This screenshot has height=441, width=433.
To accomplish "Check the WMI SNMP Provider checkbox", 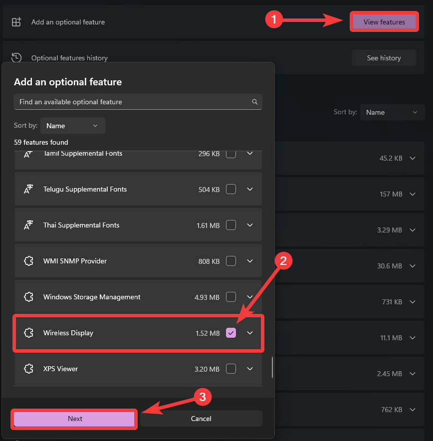I will (231, 261).
